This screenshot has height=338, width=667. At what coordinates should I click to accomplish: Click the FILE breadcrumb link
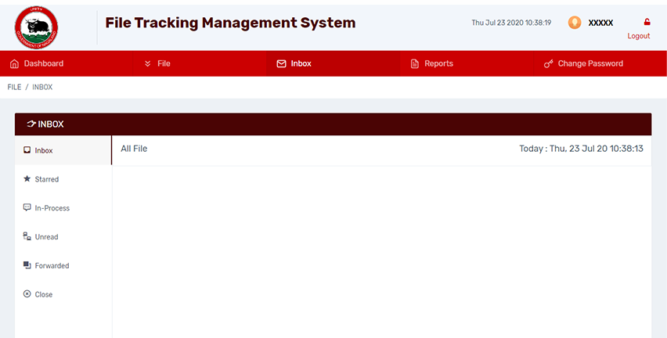point(14,87)
